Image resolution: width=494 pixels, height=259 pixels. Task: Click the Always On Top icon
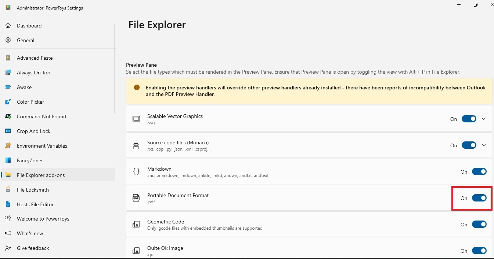[8, 73]
